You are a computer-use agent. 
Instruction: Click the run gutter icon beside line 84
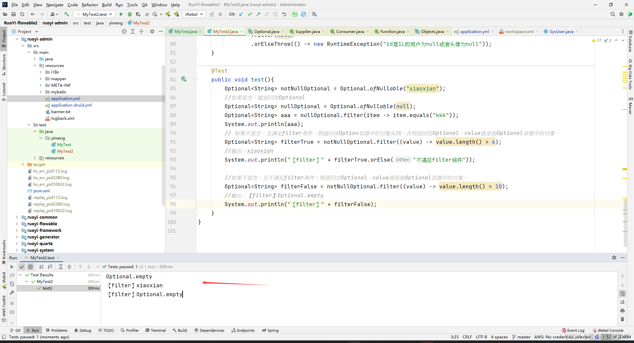184,79
